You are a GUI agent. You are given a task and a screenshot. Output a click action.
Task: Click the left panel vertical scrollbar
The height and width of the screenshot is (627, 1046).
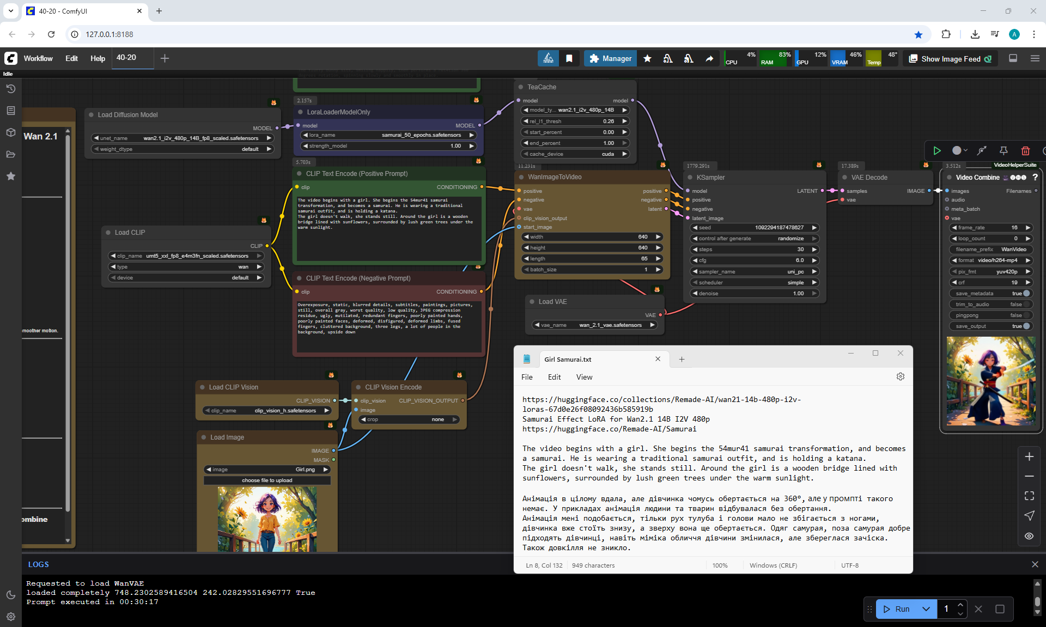[68, 327]
